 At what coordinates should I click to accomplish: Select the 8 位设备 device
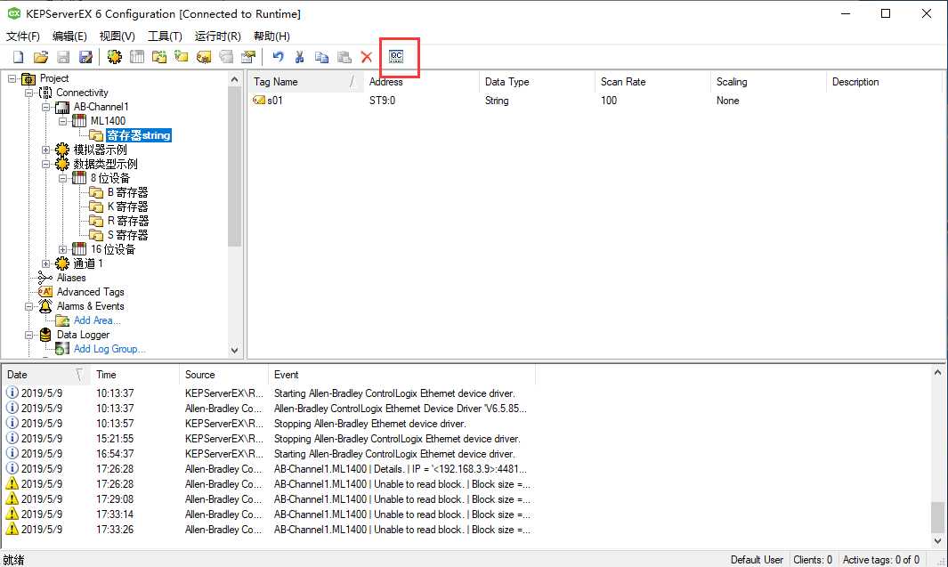coord(110,178)
